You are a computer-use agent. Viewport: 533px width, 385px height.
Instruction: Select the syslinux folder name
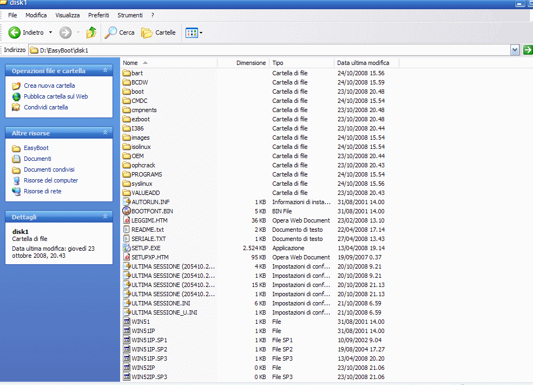(x=142, y=184)
